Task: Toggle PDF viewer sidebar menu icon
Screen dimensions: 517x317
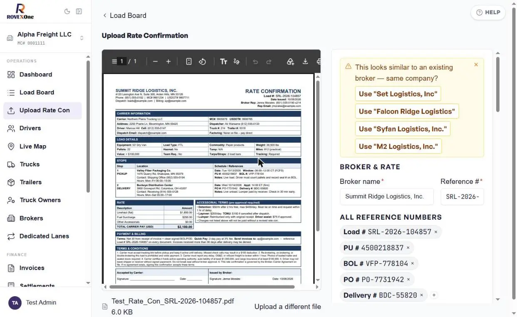Action: pos(114,62)
